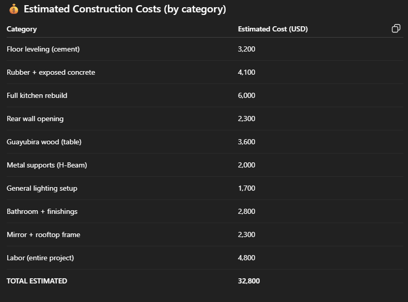Image resolution: width=408 pixels, height=302 pixels.
Task: Click the Mirror + rooftop frame label
Action: click(x=43, y=234)
